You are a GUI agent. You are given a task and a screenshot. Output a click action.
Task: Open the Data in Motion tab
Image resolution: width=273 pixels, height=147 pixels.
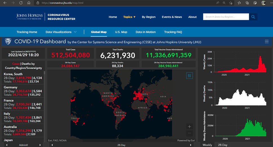[x=146, y=32]
